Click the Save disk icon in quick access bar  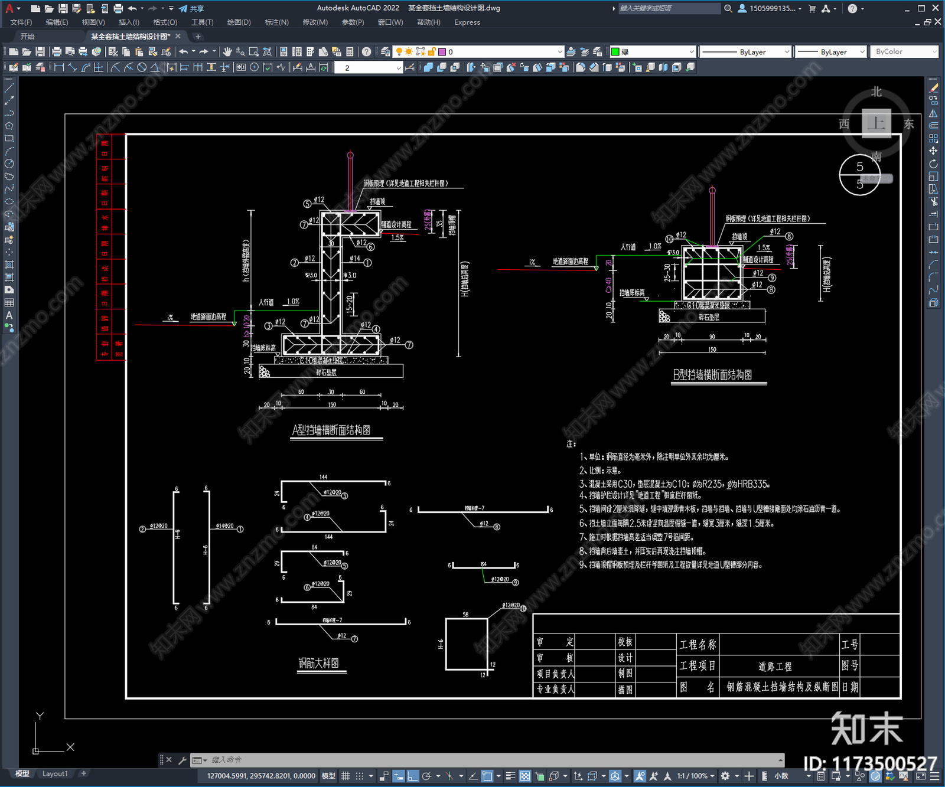63,8
